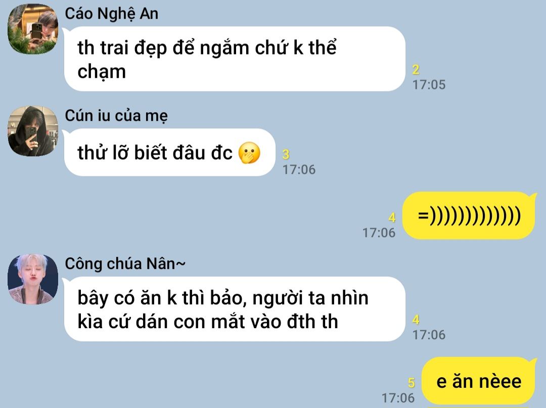The image size is (546, 408).
Task: Tap the sender name Cáo Nghệ An
Action: tap(111, 14)
